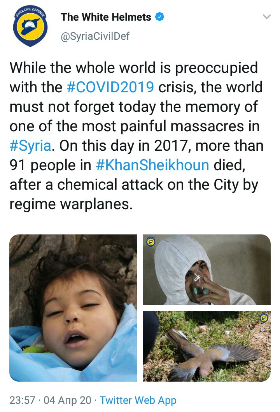Expand the tweet options chevron
Image resolution: width=280 pixels, height=412 pixels.
[x=267, y=17]
